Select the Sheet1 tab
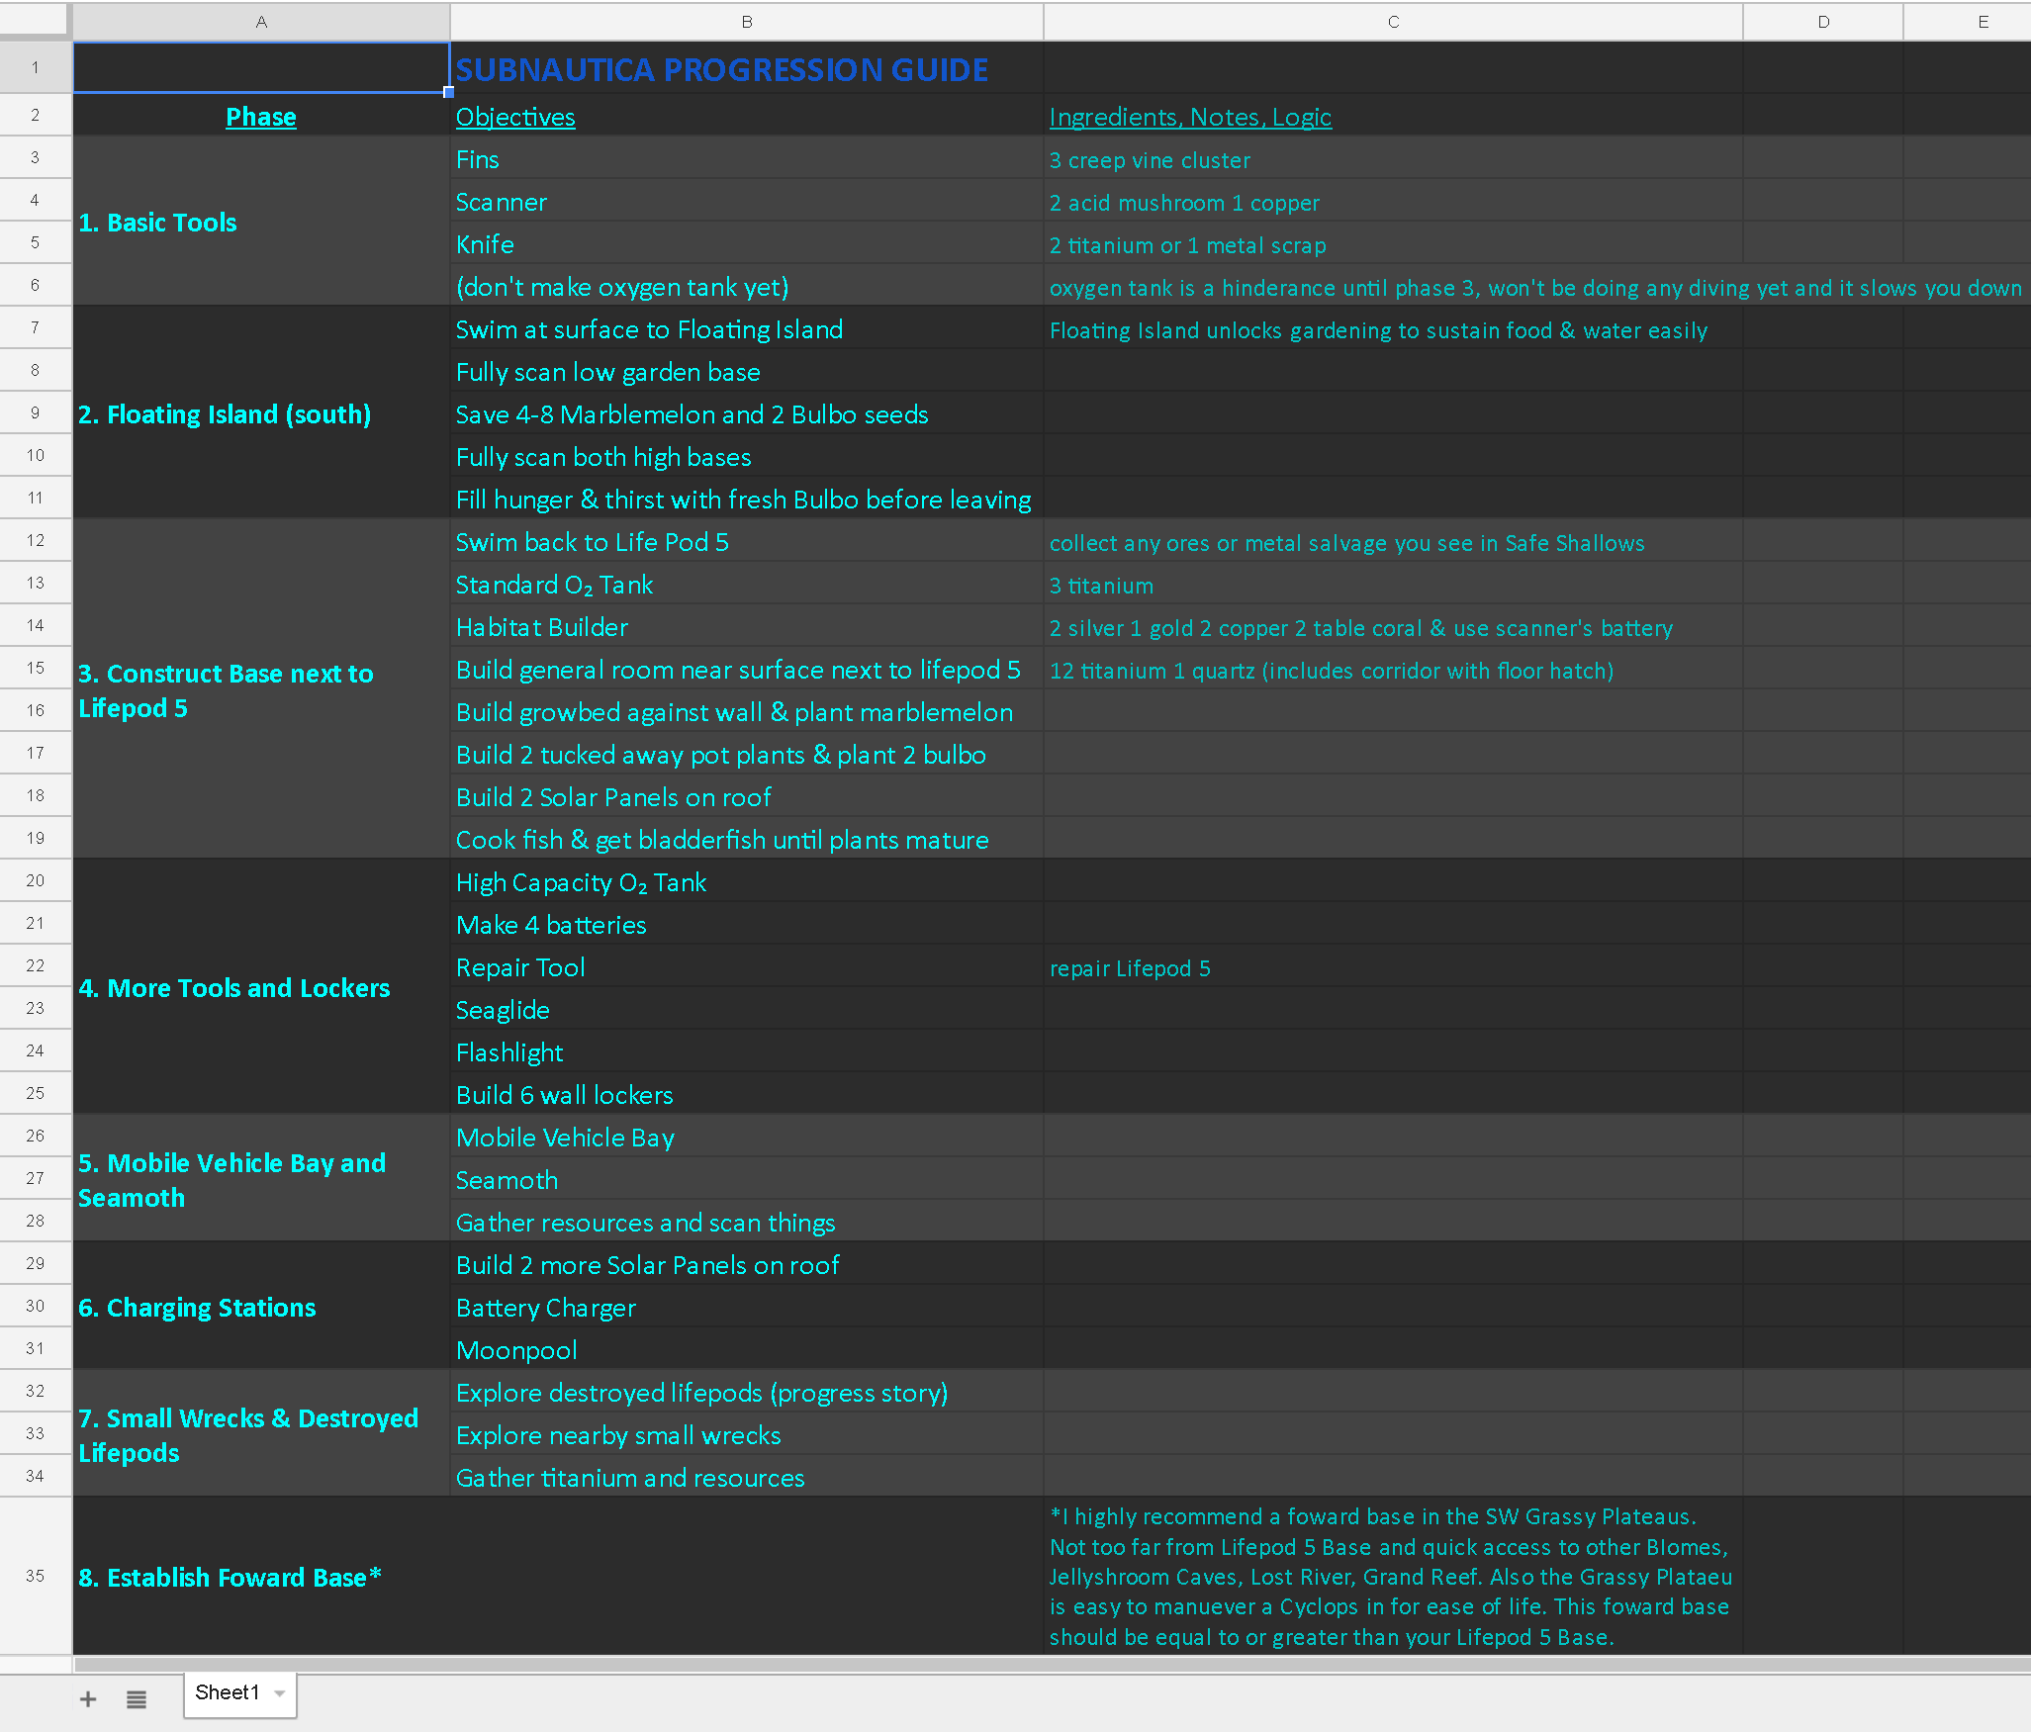 point(227,1693)
